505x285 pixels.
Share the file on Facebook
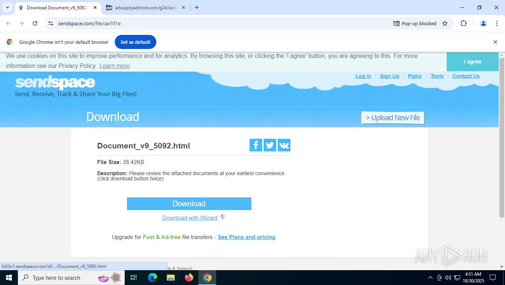pyautogui.click(x=256, y=145)
